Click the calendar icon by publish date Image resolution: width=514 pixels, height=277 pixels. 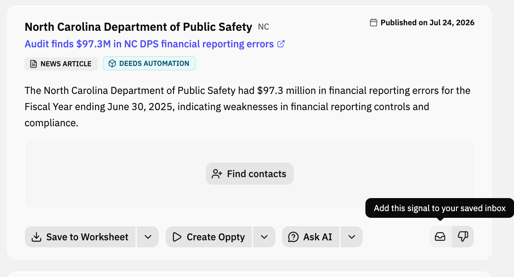(374, 22)
